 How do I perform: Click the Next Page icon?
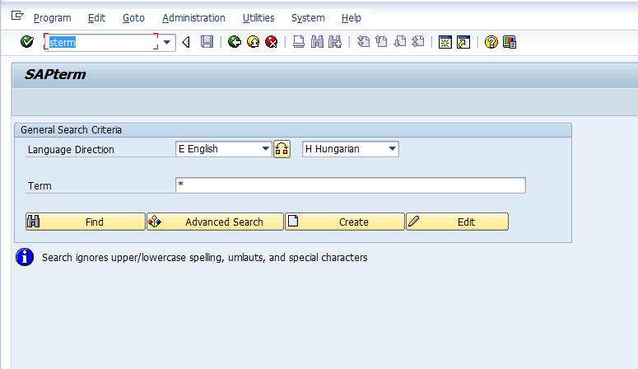(x=399, y=42)
